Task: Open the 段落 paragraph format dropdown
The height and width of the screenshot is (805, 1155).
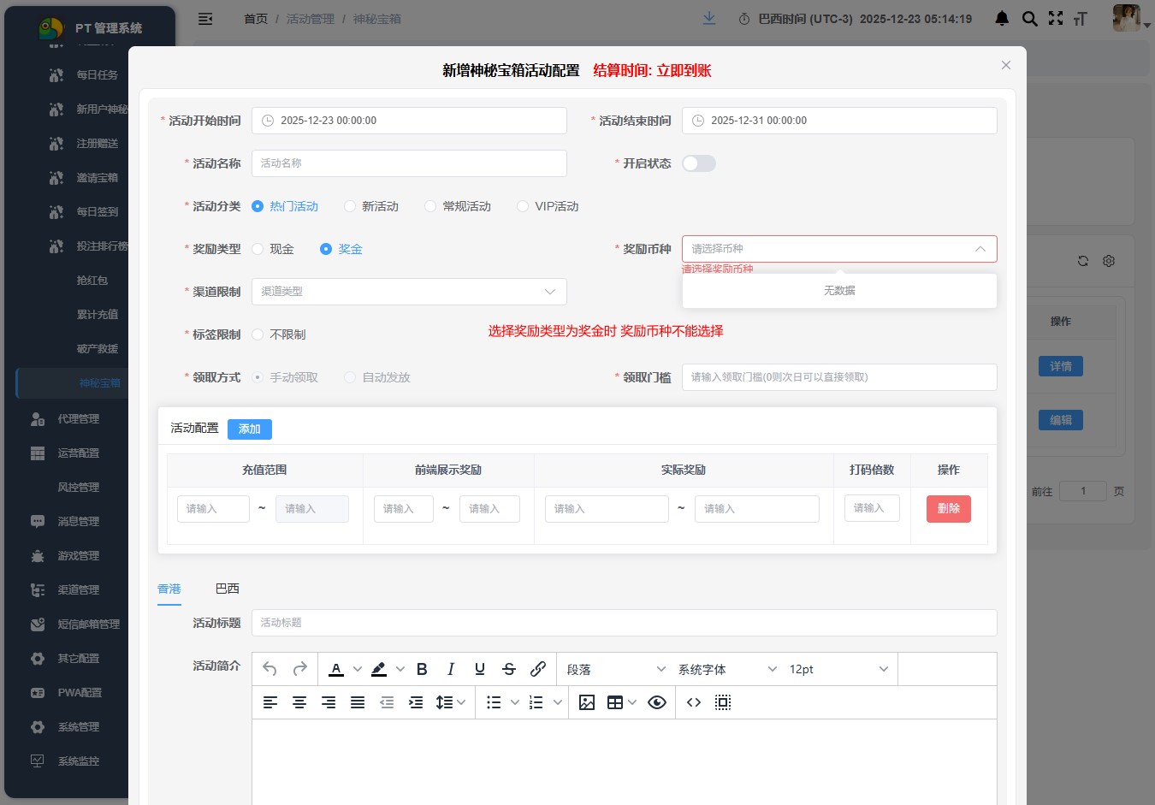Action: coord(615,669)
